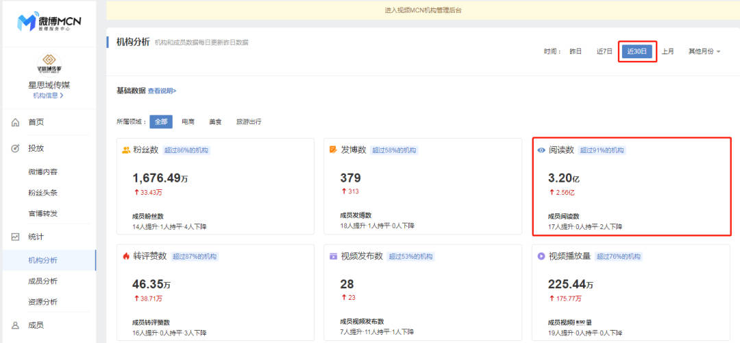Click 17人提升·0人持平·2人下降 text
740x343 pixels.
click(x=584, y=227)
